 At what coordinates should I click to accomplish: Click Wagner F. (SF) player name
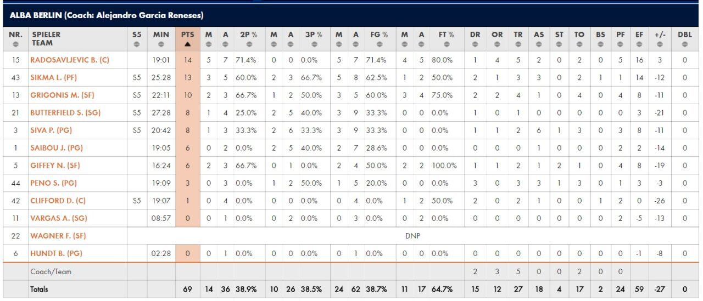58,236
